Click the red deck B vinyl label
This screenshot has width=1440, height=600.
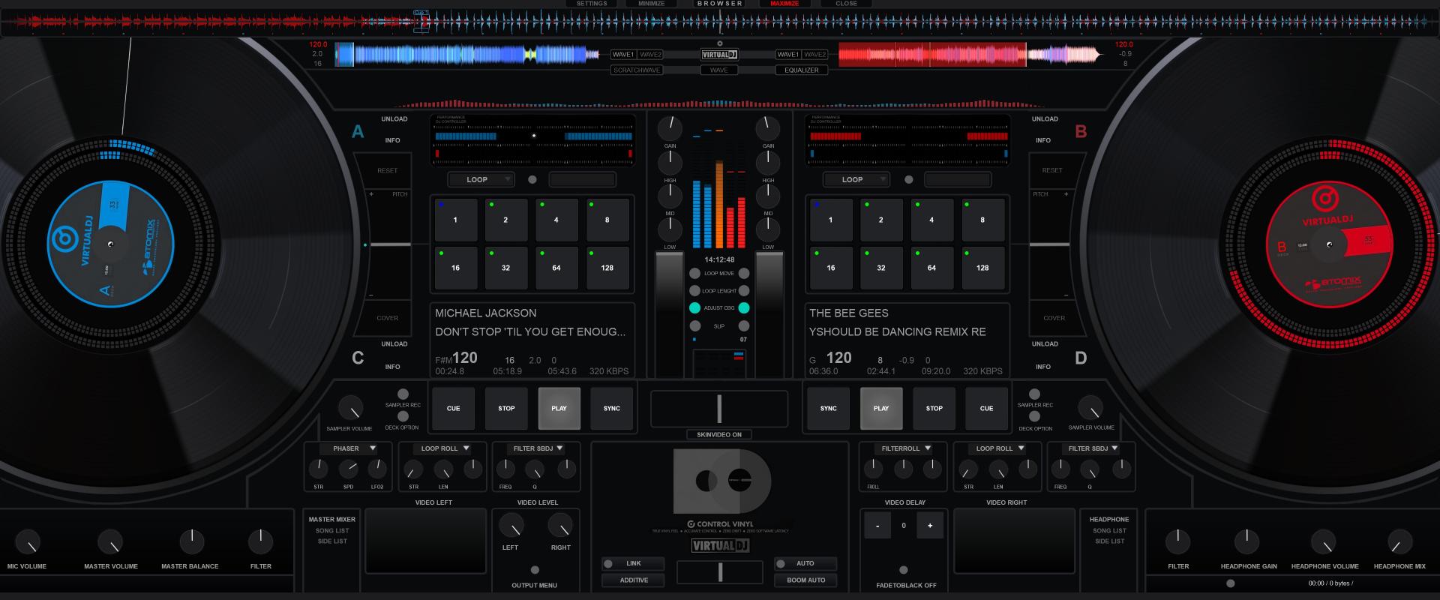click(x=1329, y=244)
